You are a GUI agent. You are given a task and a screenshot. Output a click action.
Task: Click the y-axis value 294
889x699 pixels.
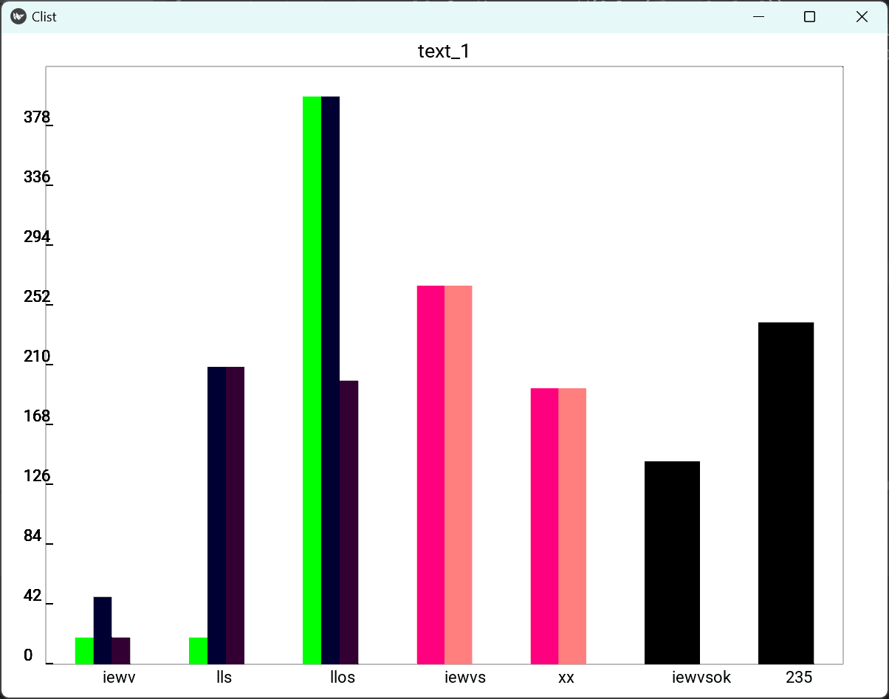pyautogui.click(x=36, y=238)
